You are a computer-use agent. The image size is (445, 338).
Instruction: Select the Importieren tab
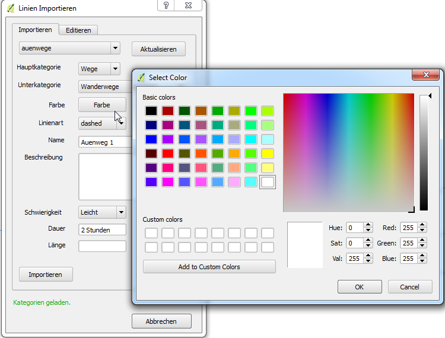point(36,30)
